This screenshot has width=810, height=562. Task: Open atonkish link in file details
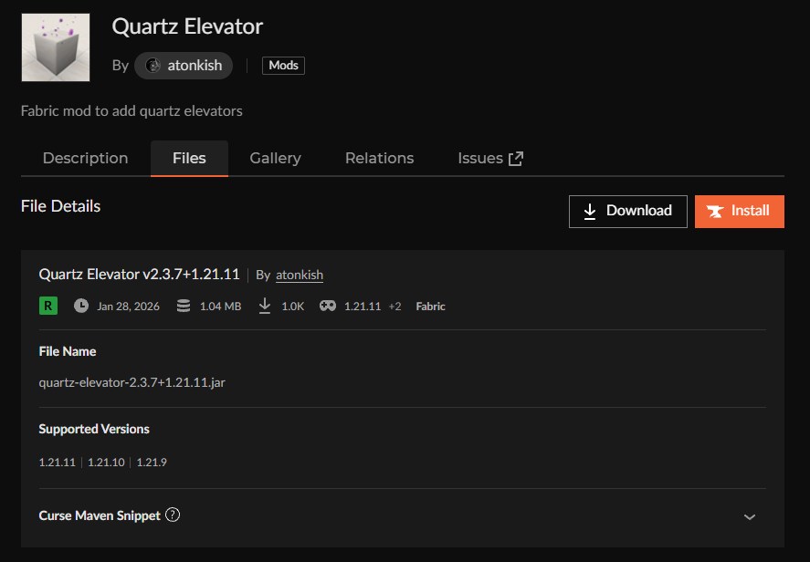pyautogui.click(x=300, y=275)
